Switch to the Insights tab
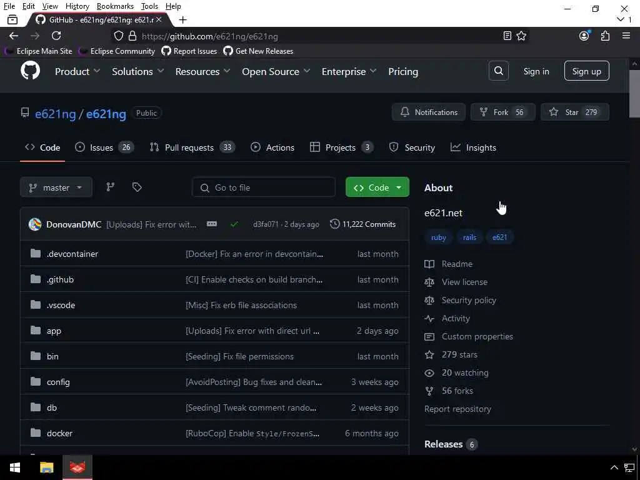 (473, 147)
